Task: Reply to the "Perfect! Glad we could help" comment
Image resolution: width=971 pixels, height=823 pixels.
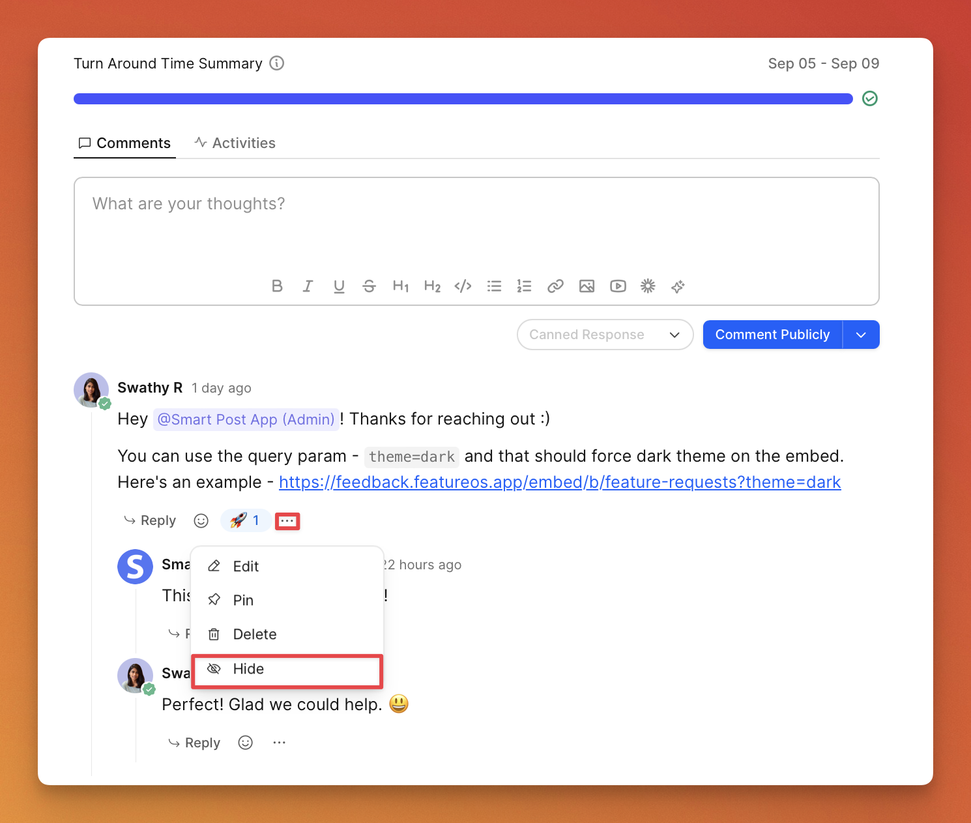Action: coord(194,743)
